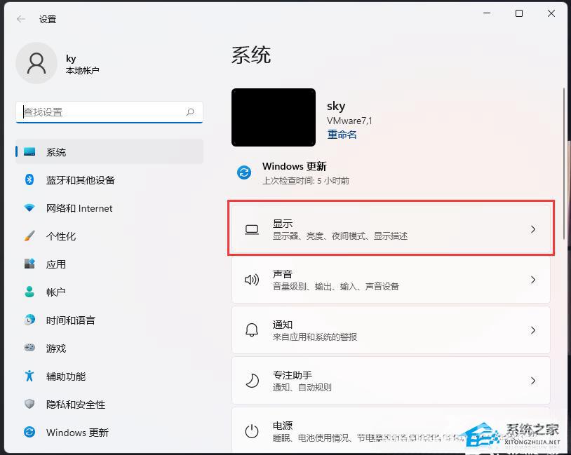Select the 时间和语言 clock icon
The height and width of the screenshot is (455, 571).
(29, 320)
